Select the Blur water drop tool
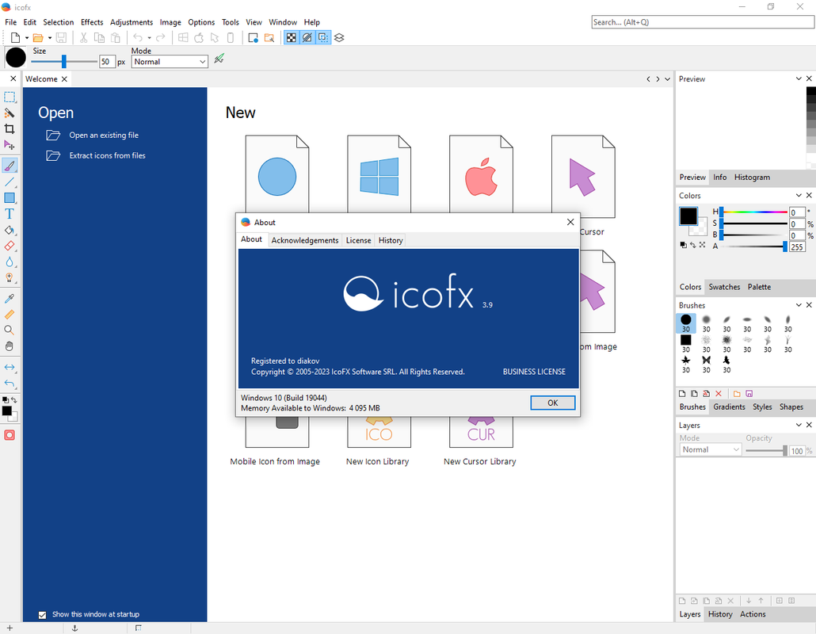This screenshot has height=634, width=816. click(10, 262)
